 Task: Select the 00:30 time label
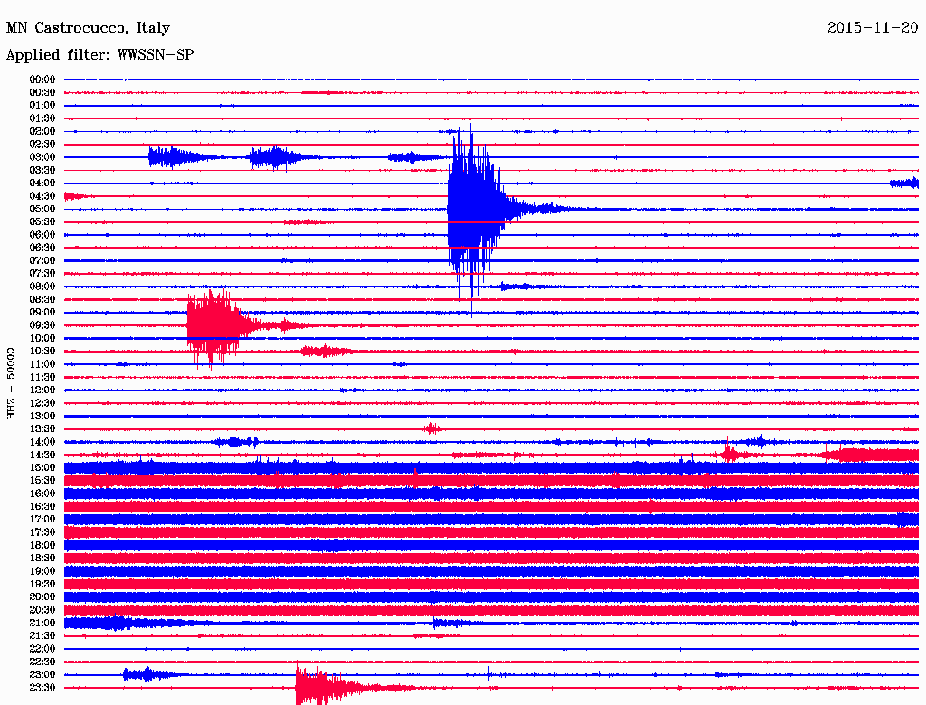[43, 93]
